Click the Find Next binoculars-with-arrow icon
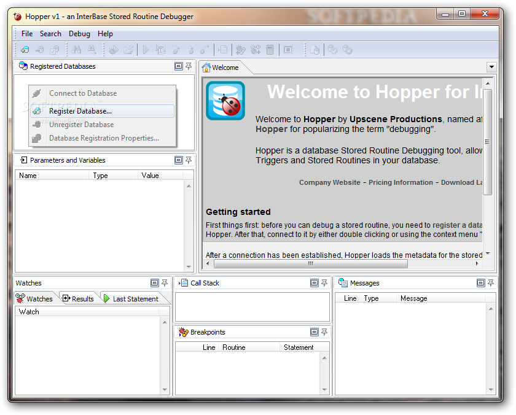Image resolution: width=516 pixels, height=415 pixels. coord(92,50)
